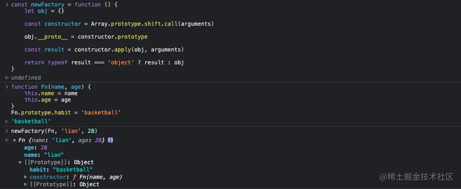Click the input prompt arrow before newFactory definition
The image size is (461, 189).
point(7,5)
